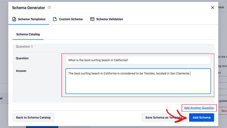Click the blue Add Schema button
Viewport: 227px width, 128px height.
(x=201, y=117)
